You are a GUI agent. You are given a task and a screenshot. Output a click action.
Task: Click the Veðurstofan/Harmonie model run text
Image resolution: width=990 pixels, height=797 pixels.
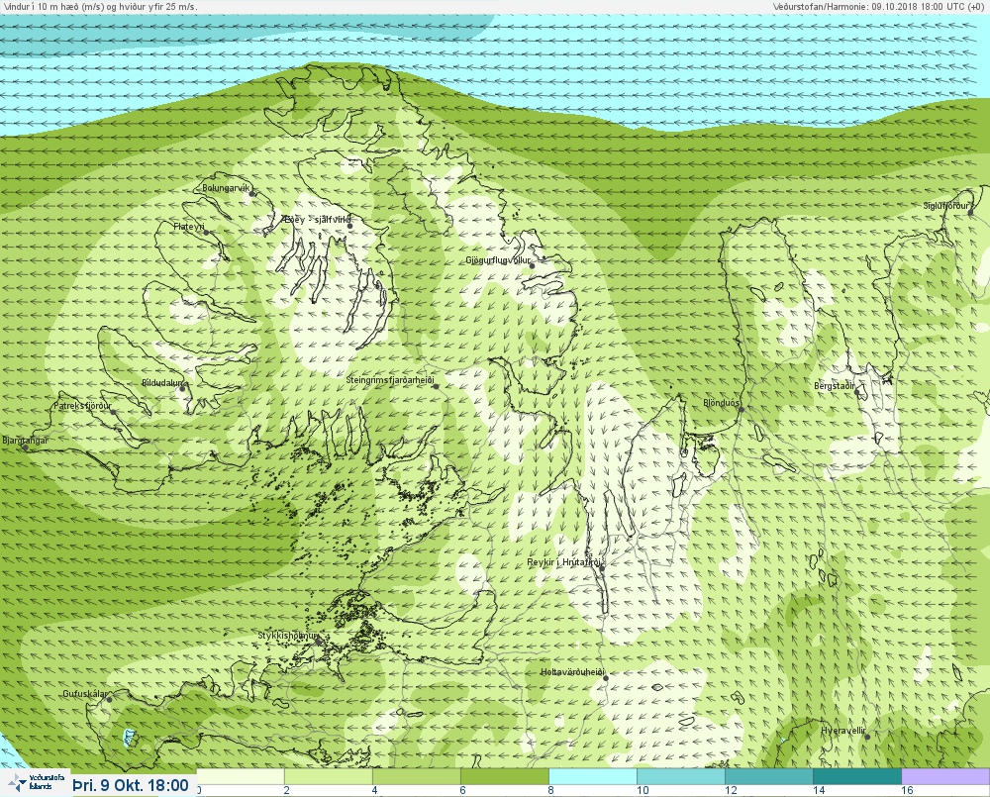point(877,6)
